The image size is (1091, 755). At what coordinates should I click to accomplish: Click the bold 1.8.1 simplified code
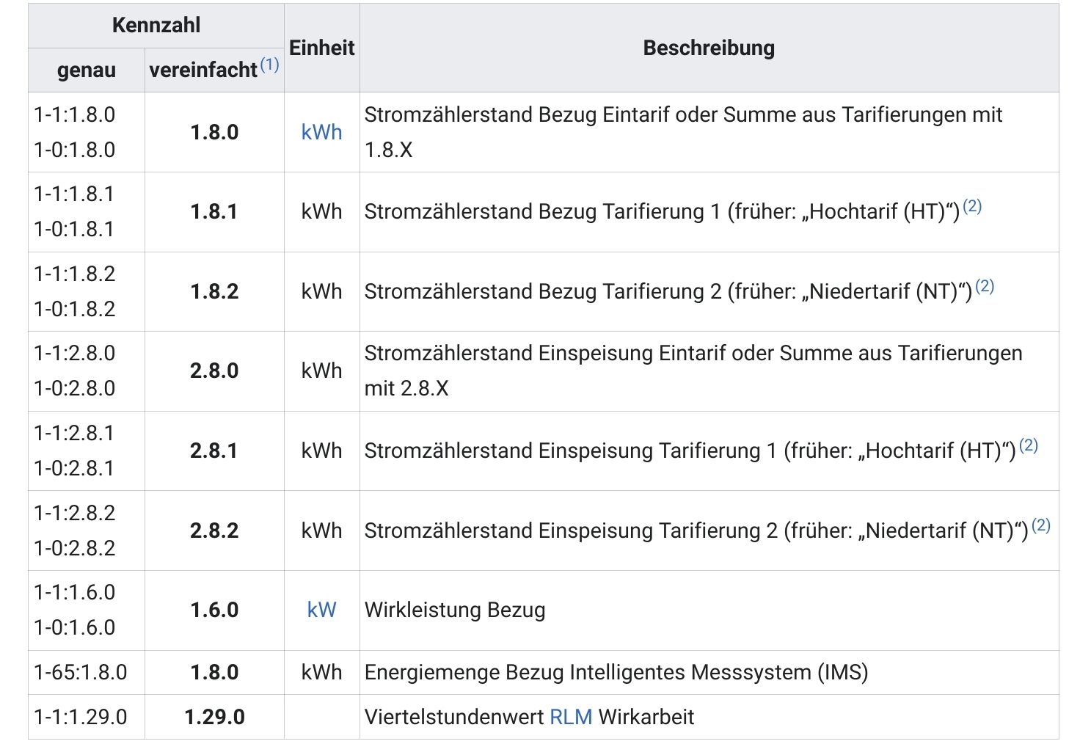(214, 211)
